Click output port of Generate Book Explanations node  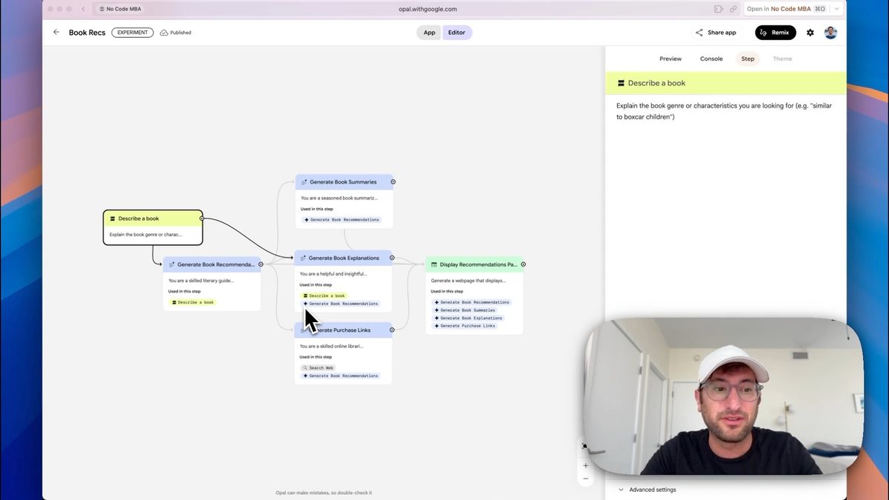[392, 258]
